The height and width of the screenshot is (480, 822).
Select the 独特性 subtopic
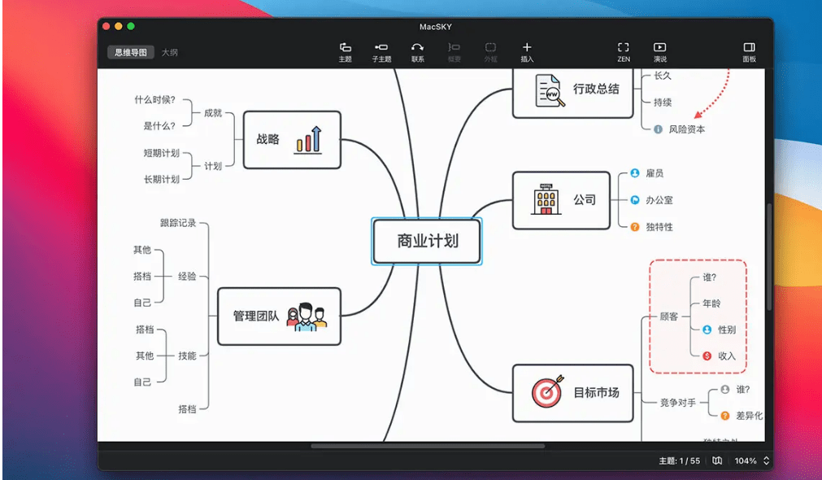click(659, 227)
